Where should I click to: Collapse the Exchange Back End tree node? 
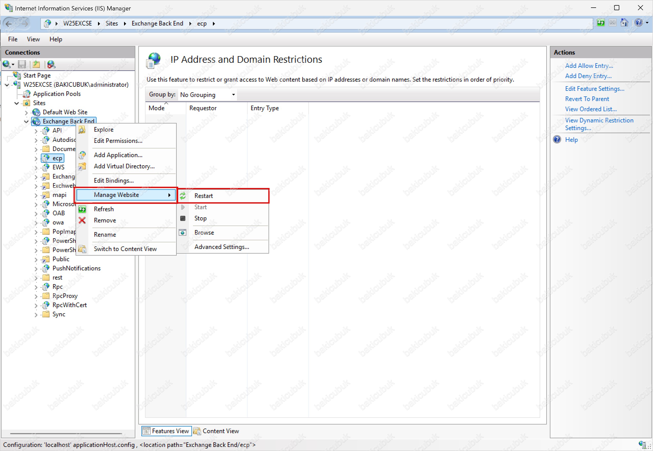pos(26,121)
